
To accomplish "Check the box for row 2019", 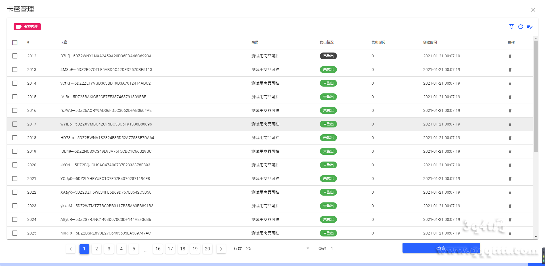I will [15, 151].
